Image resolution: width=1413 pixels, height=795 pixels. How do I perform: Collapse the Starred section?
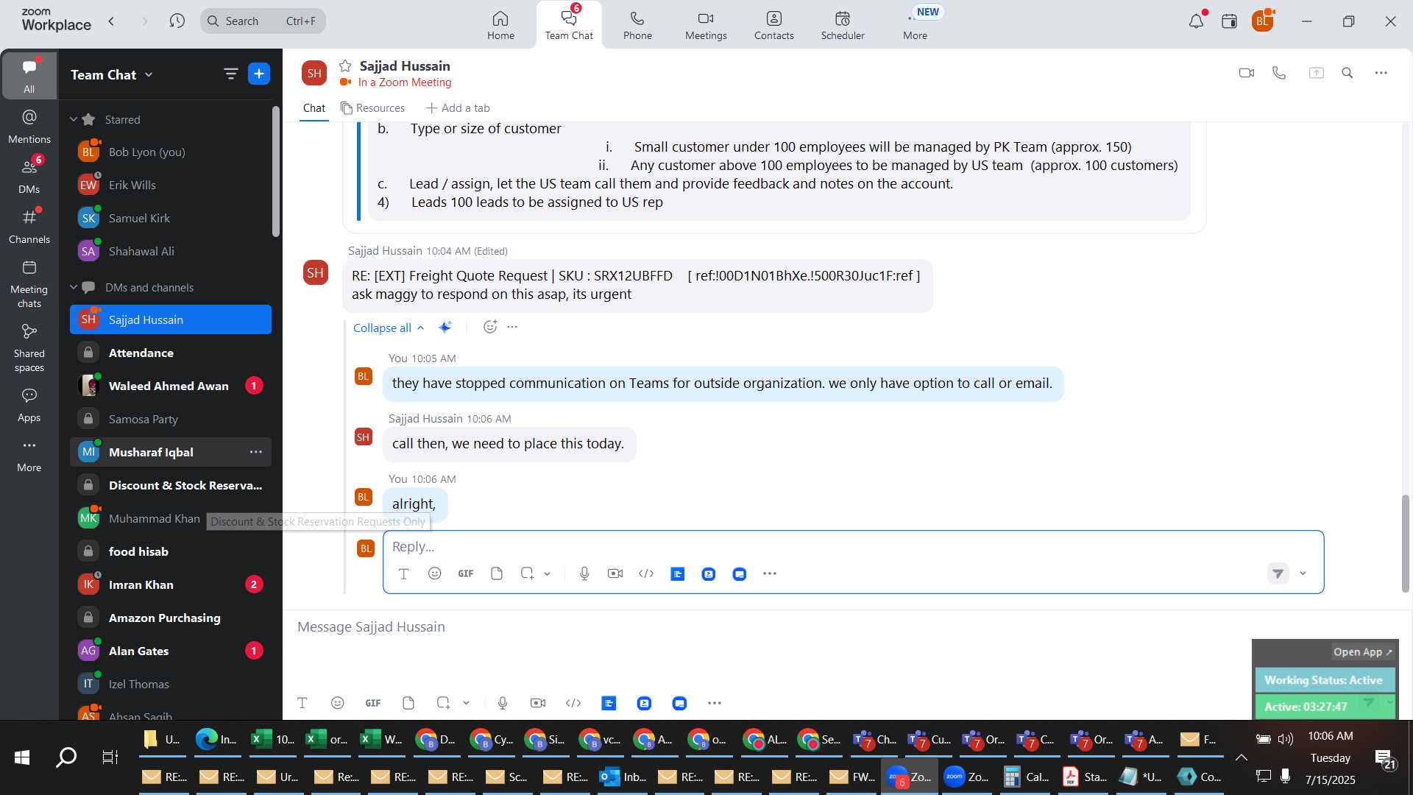[74, 119]
